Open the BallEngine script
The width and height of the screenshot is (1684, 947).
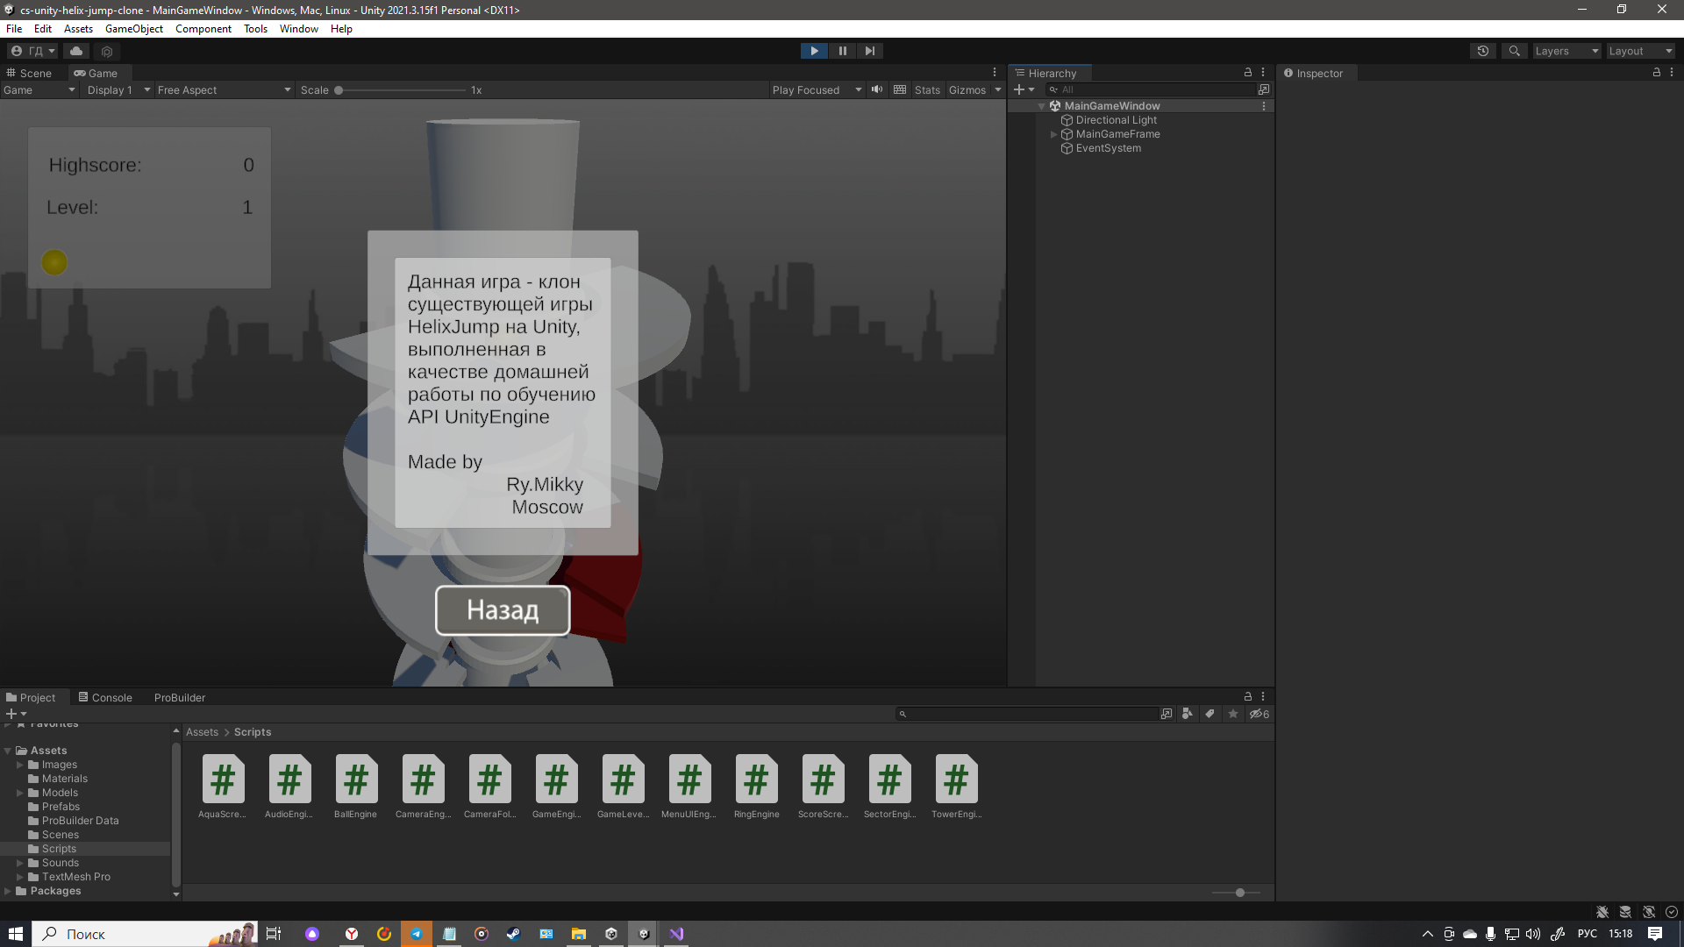[355, 780]
